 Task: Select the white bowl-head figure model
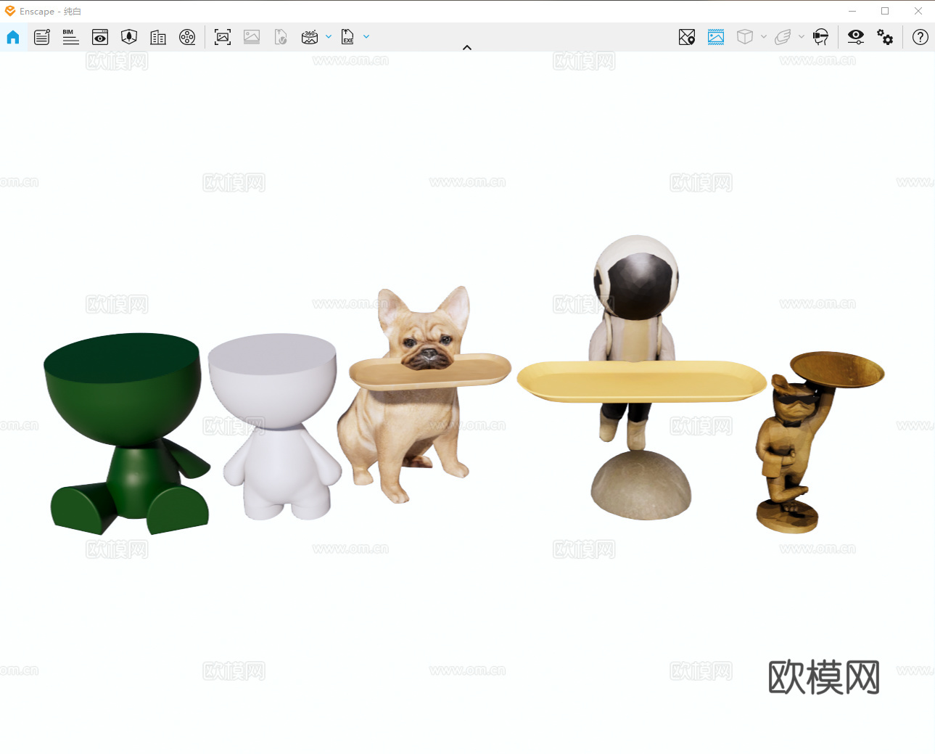click(x=274, y=426)
